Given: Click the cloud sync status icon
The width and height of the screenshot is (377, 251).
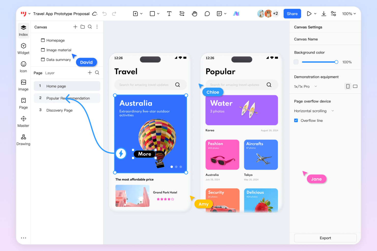Looking at the screenshot, I should [x=95, y=14].
